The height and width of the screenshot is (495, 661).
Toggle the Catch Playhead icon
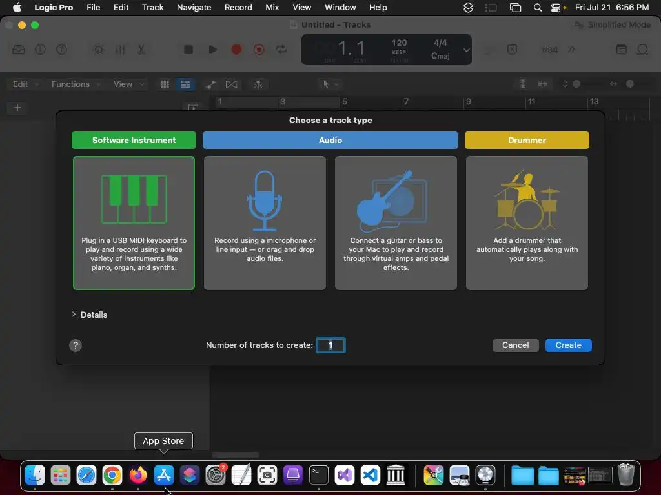[x=258, y=84]
